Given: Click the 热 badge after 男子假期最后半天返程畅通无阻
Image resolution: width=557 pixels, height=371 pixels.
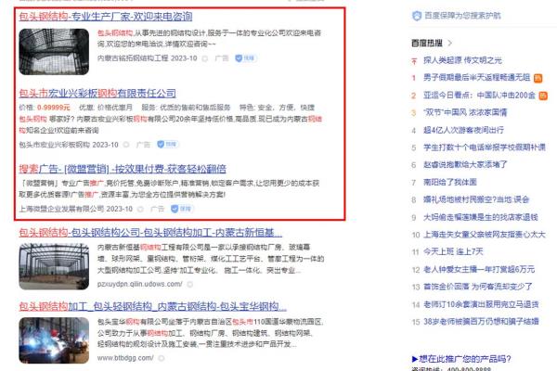Looking at the screenshot, I should point(538,78).
